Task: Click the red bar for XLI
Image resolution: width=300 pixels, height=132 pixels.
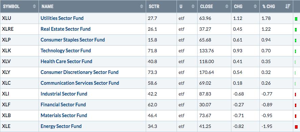Action: click(x=296, y=95)
